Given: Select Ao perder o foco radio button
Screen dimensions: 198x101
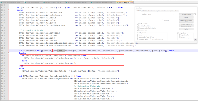Looking at the screenshot, I should (x=180, y=35).
